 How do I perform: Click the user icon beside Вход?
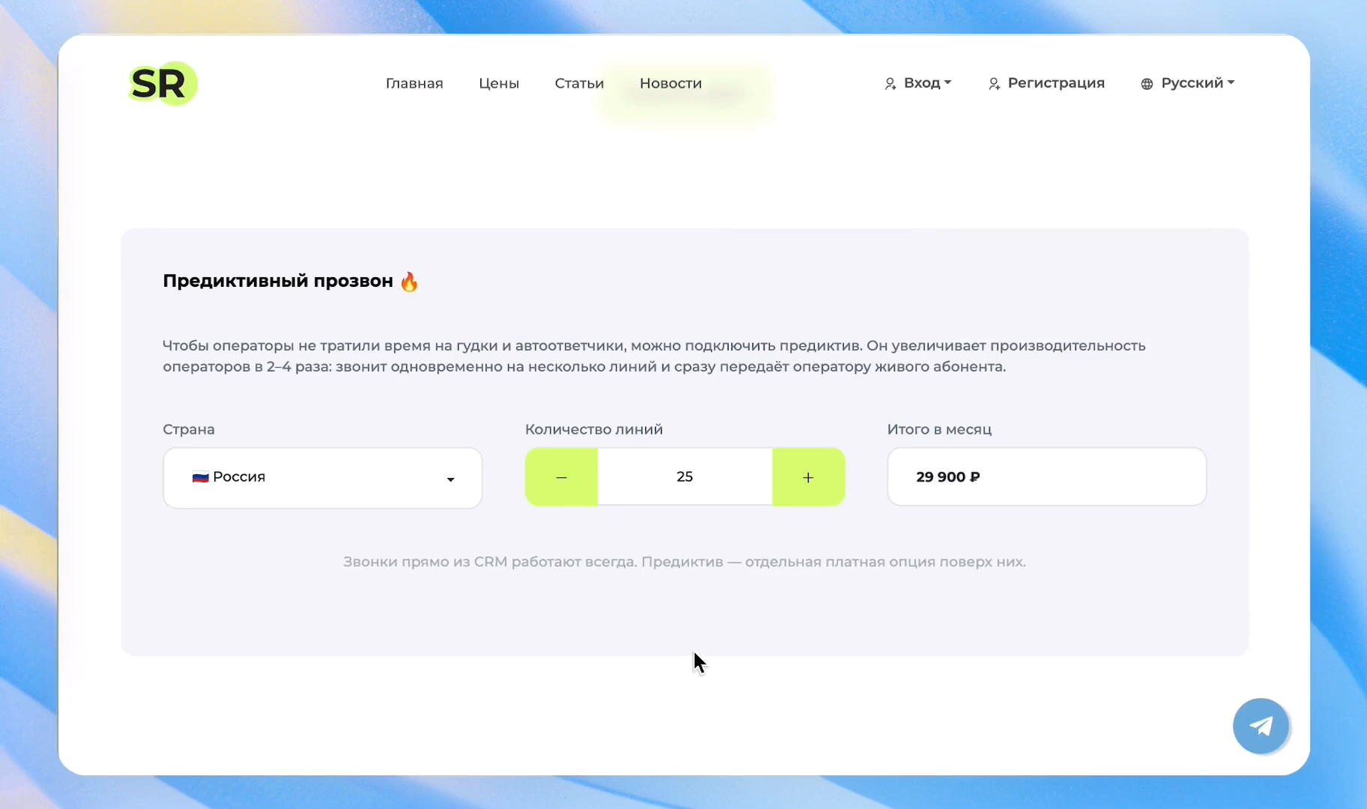(890, 84)
